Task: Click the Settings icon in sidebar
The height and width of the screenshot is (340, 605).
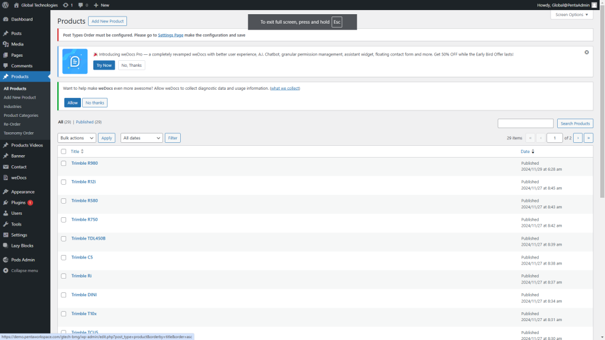Action: pyautogui.click(x=6, y=235)
